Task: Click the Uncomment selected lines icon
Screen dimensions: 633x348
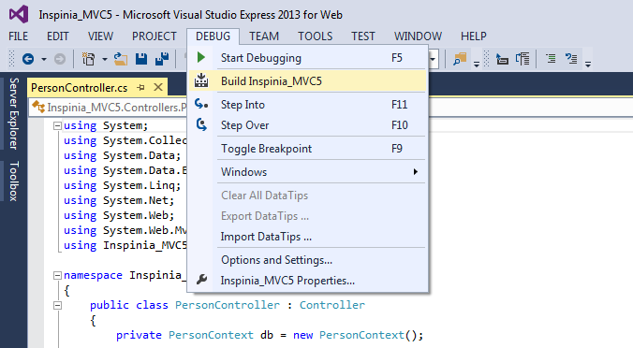Action: click(571, 59)
